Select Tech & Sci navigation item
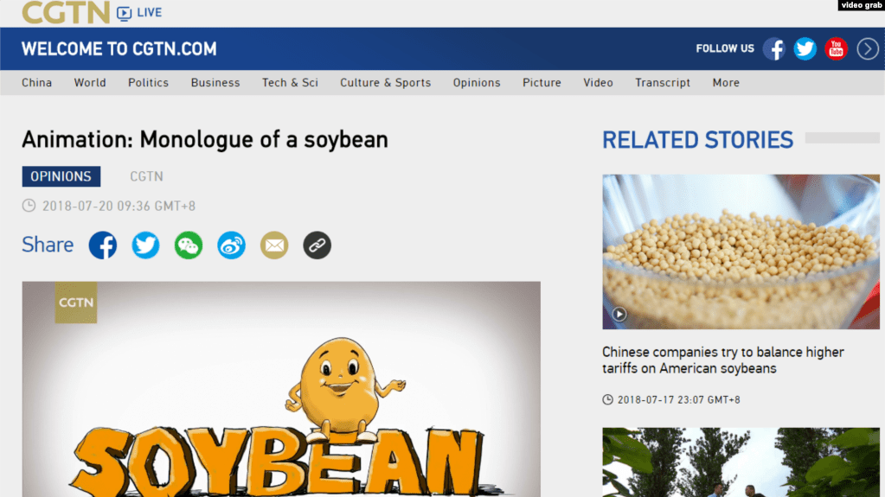Viewport: 885px width, 497px height. click(x=290, y=83)
